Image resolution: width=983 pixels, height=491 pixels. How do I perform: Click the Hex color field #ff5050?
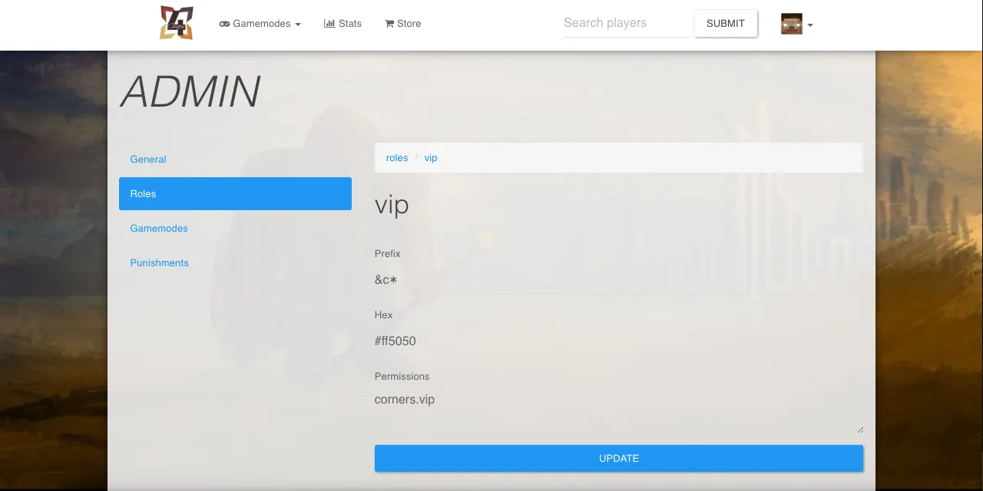pos(619,341)
